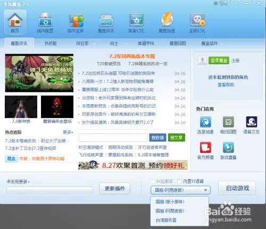Screen dimensions: 266x229
Task: Click the 注册 register link
Action: click(235, 61)
